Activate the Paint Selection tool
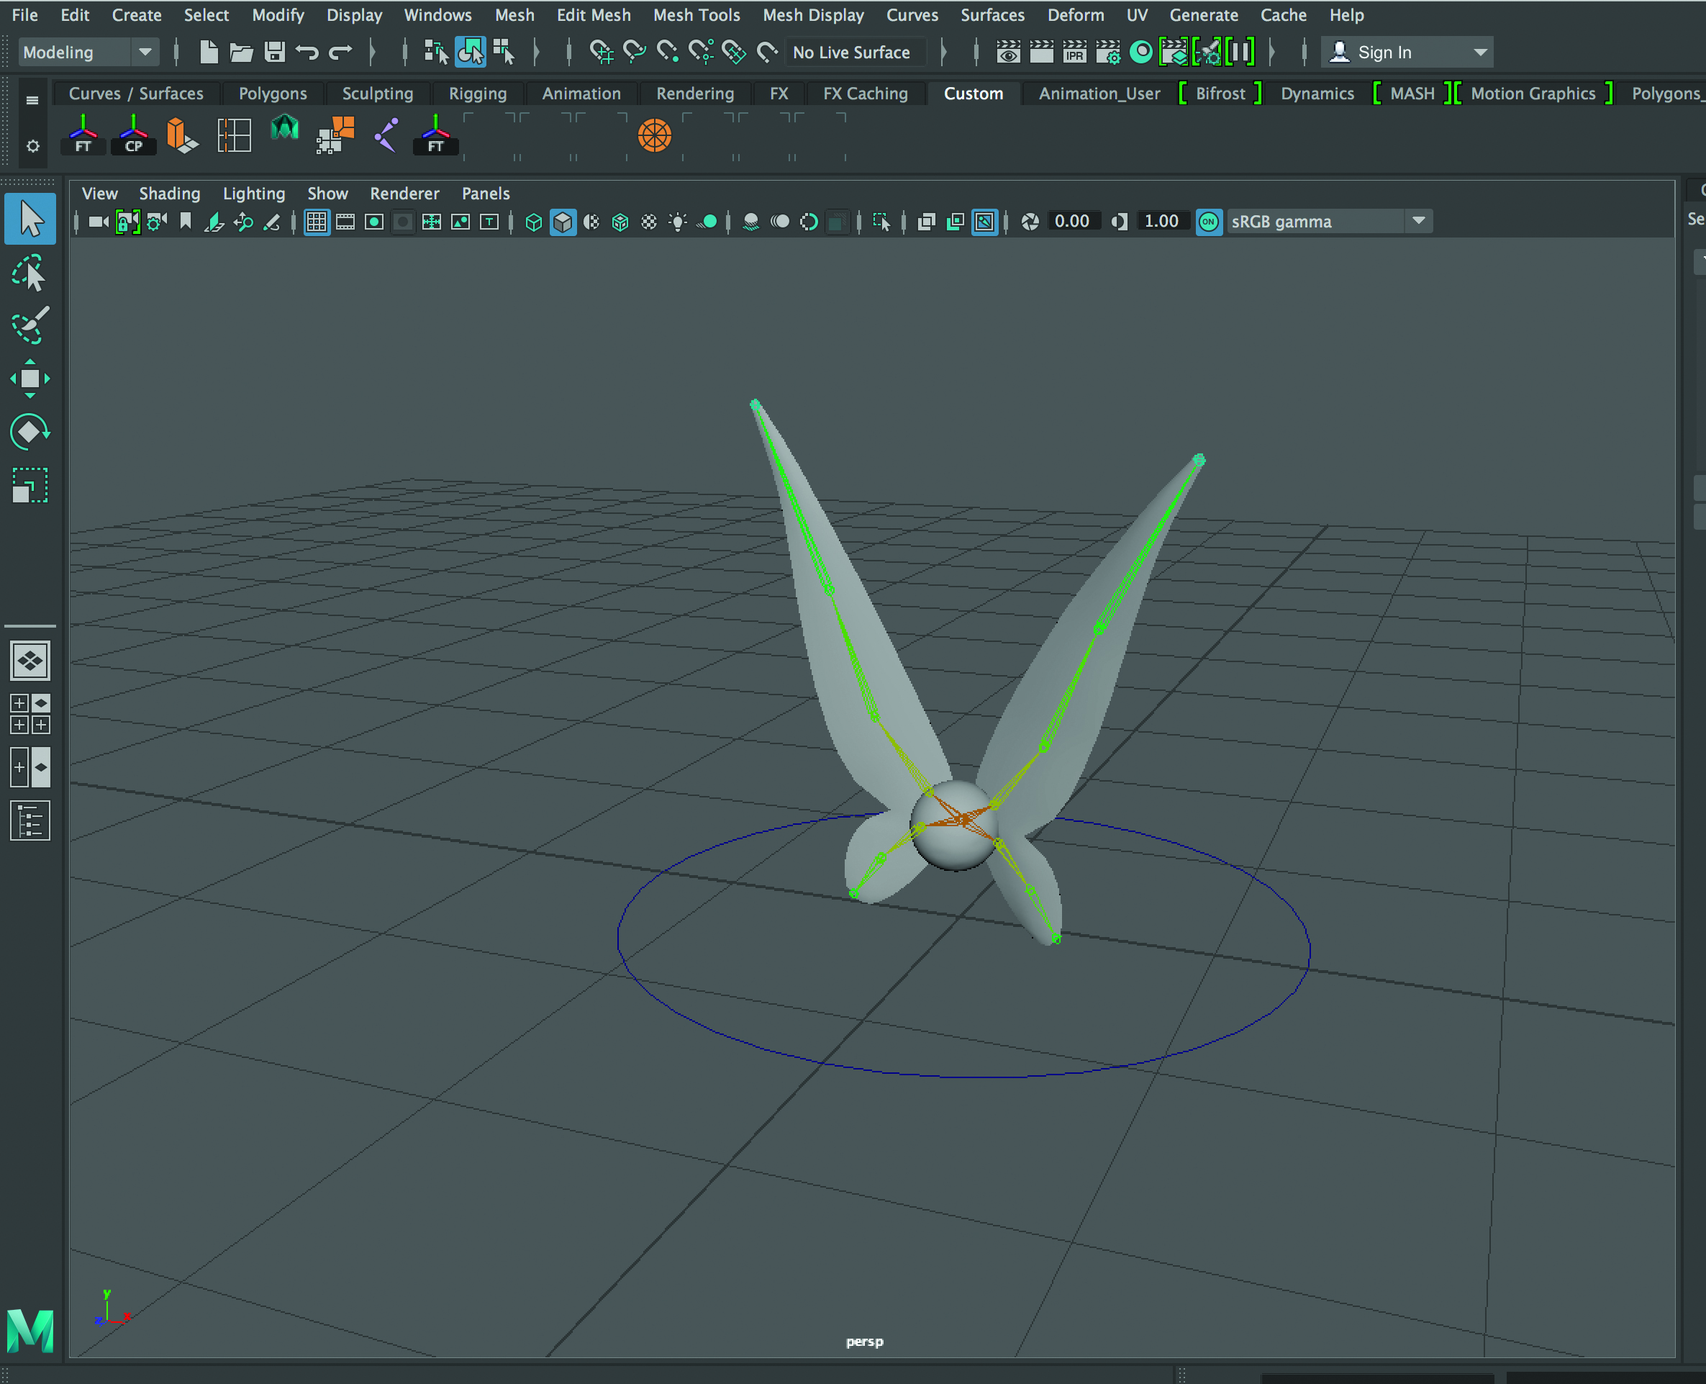This screenshot has width=1706, height=1384. 30,325
